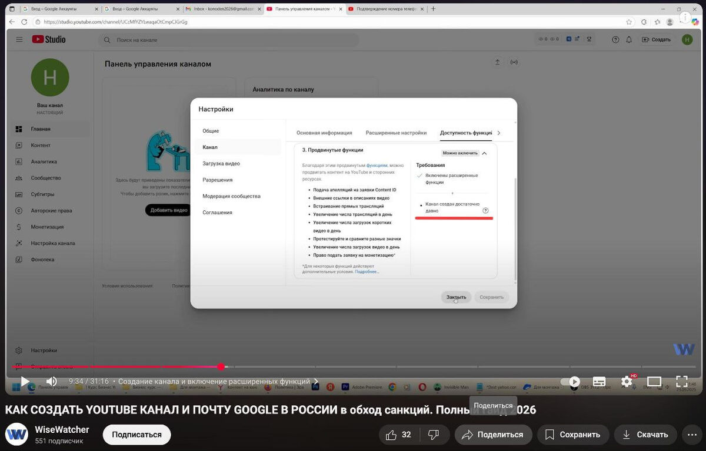
Task: Select Разрешения in the settings dialog
Action: click(x=237, y=180)
